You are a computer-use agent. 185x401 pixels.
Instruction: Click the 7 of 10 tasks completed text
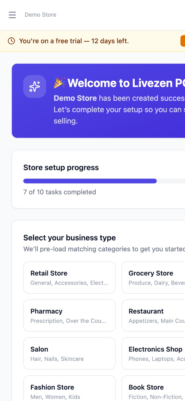60,192
